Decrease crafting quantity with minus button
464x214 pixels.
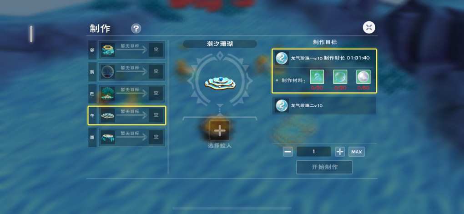point(287,152)
